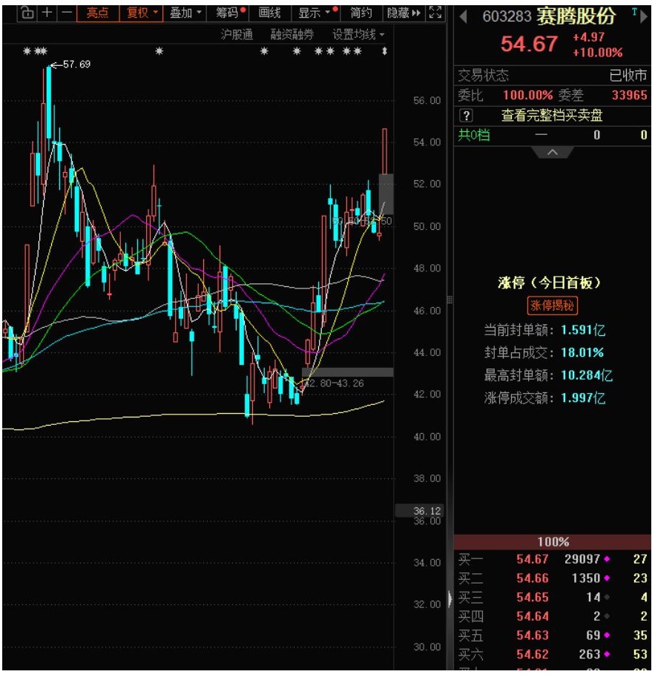Click 涨停（今日首板）heading
The width and height of the screenshot is (652, 680).
(x=549, y=283)
